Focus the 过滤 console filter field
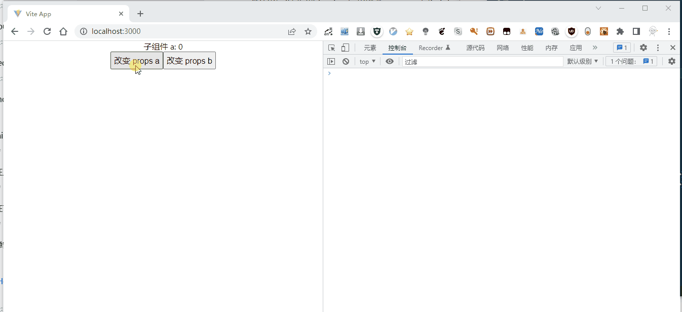Screen dimensions: 682x312 [482, 62]
